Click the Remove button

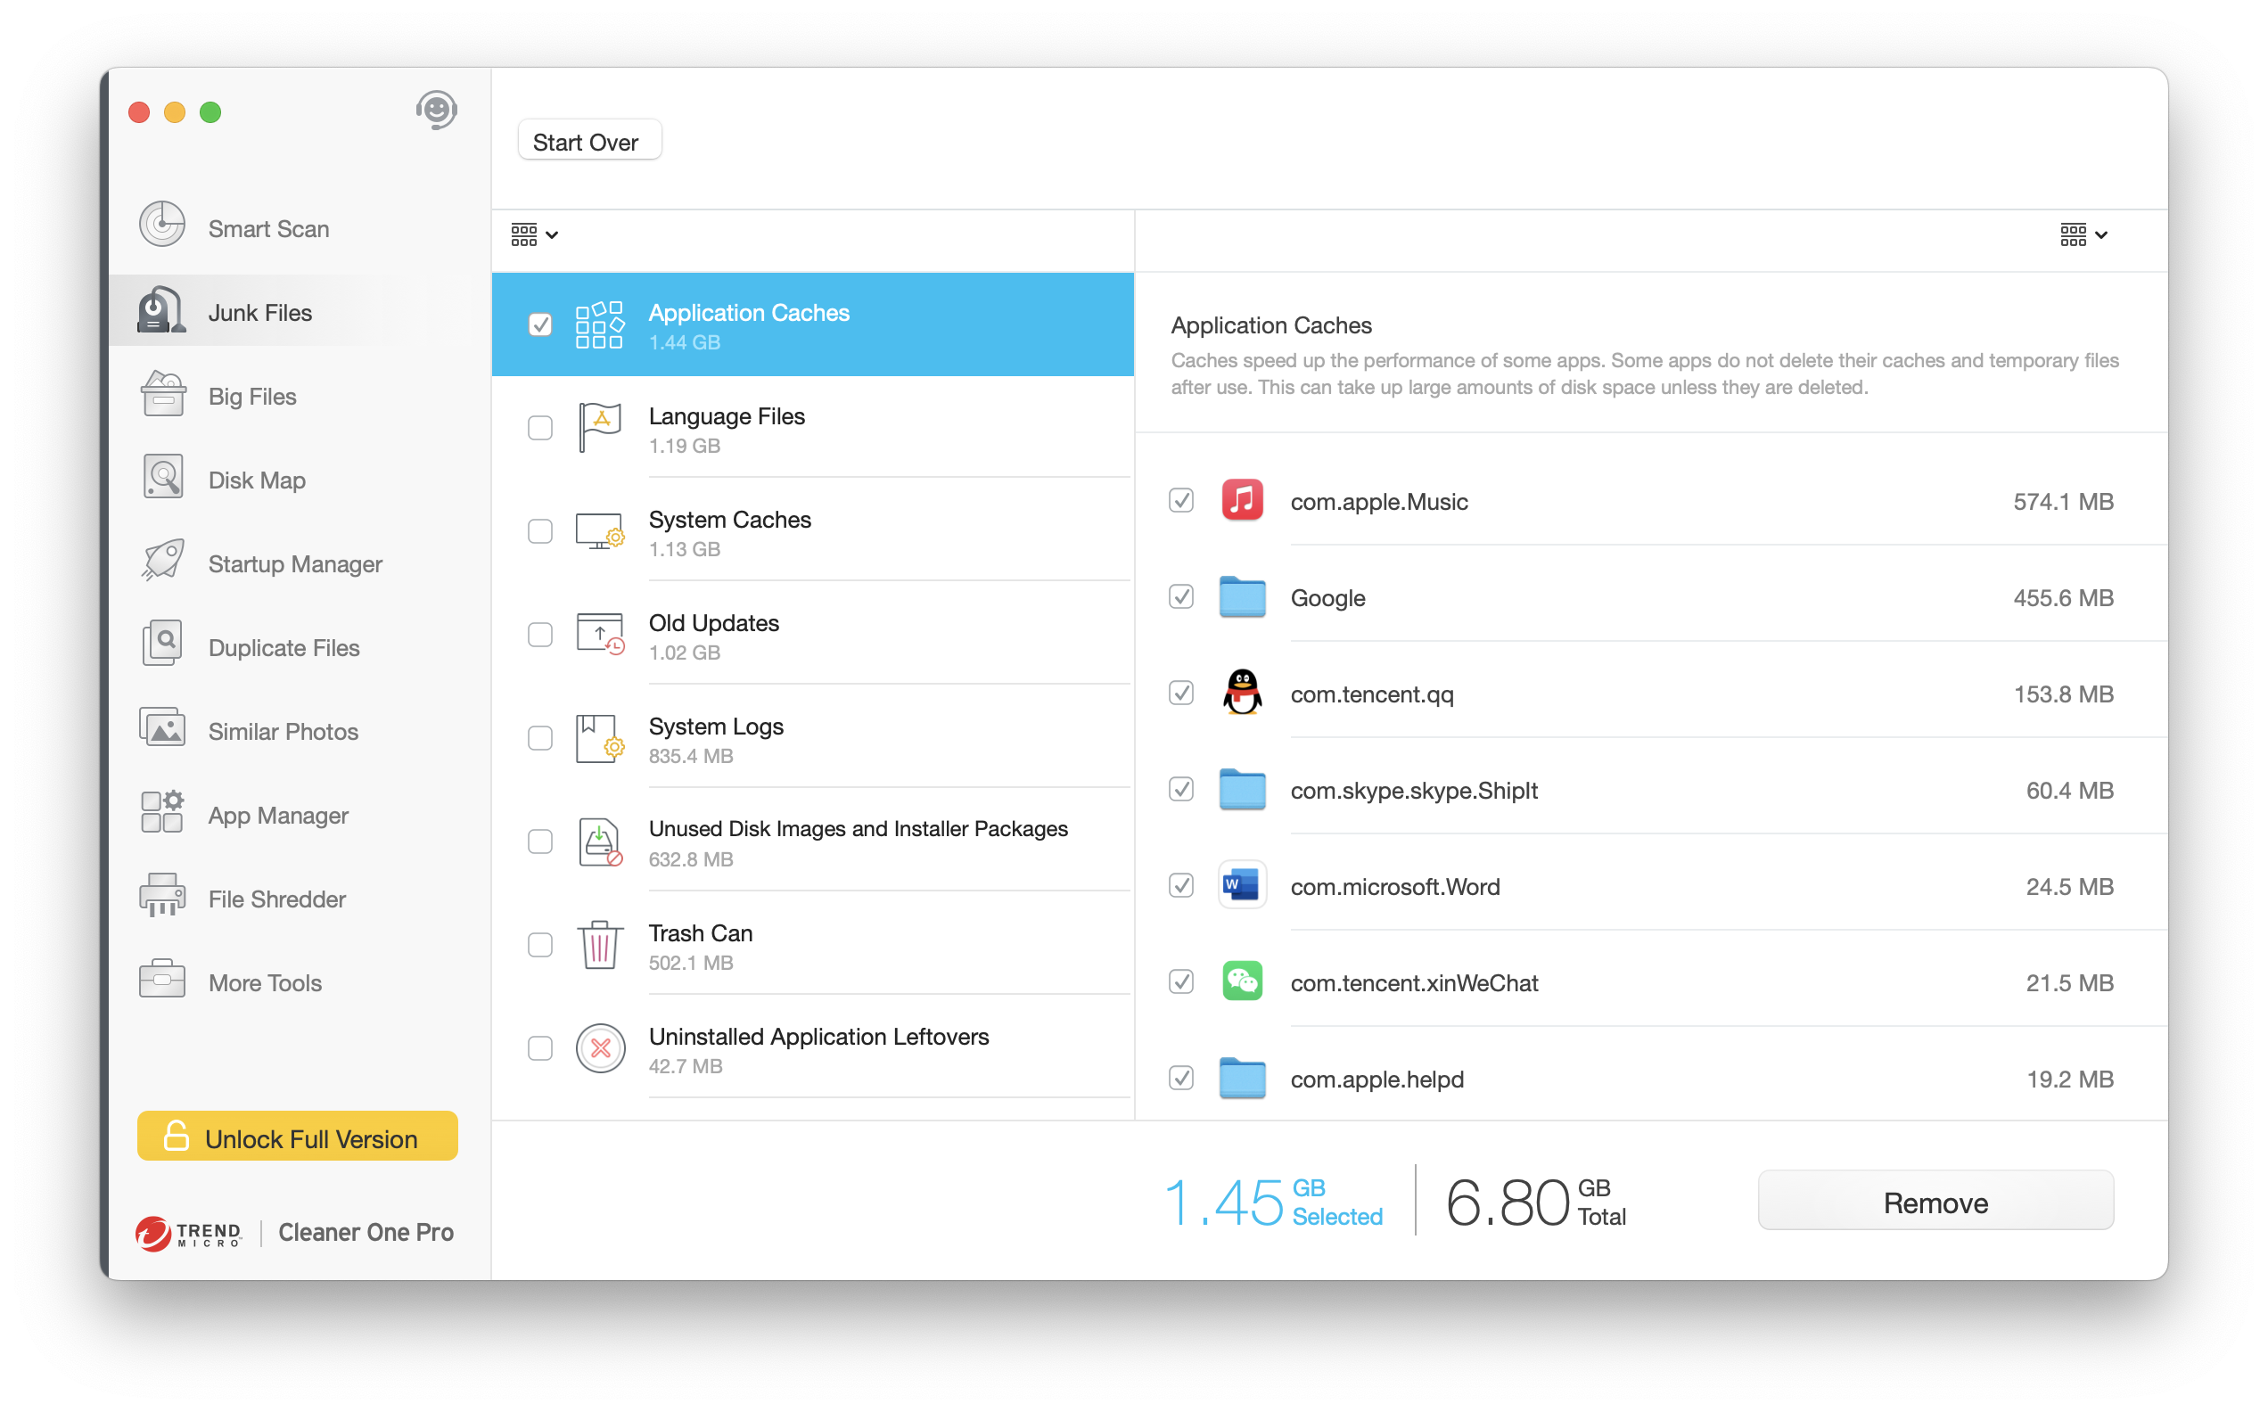coord(1935,1202)
